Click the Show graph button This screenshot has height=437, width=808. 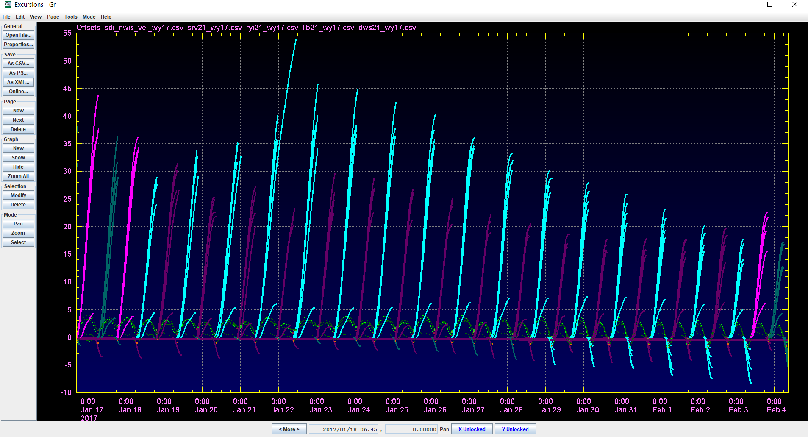18,158
